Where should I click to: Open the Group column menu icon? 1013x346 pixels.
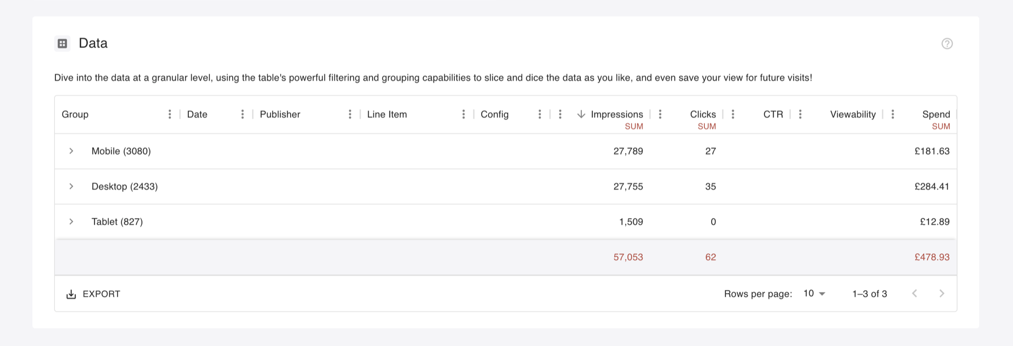169,114
